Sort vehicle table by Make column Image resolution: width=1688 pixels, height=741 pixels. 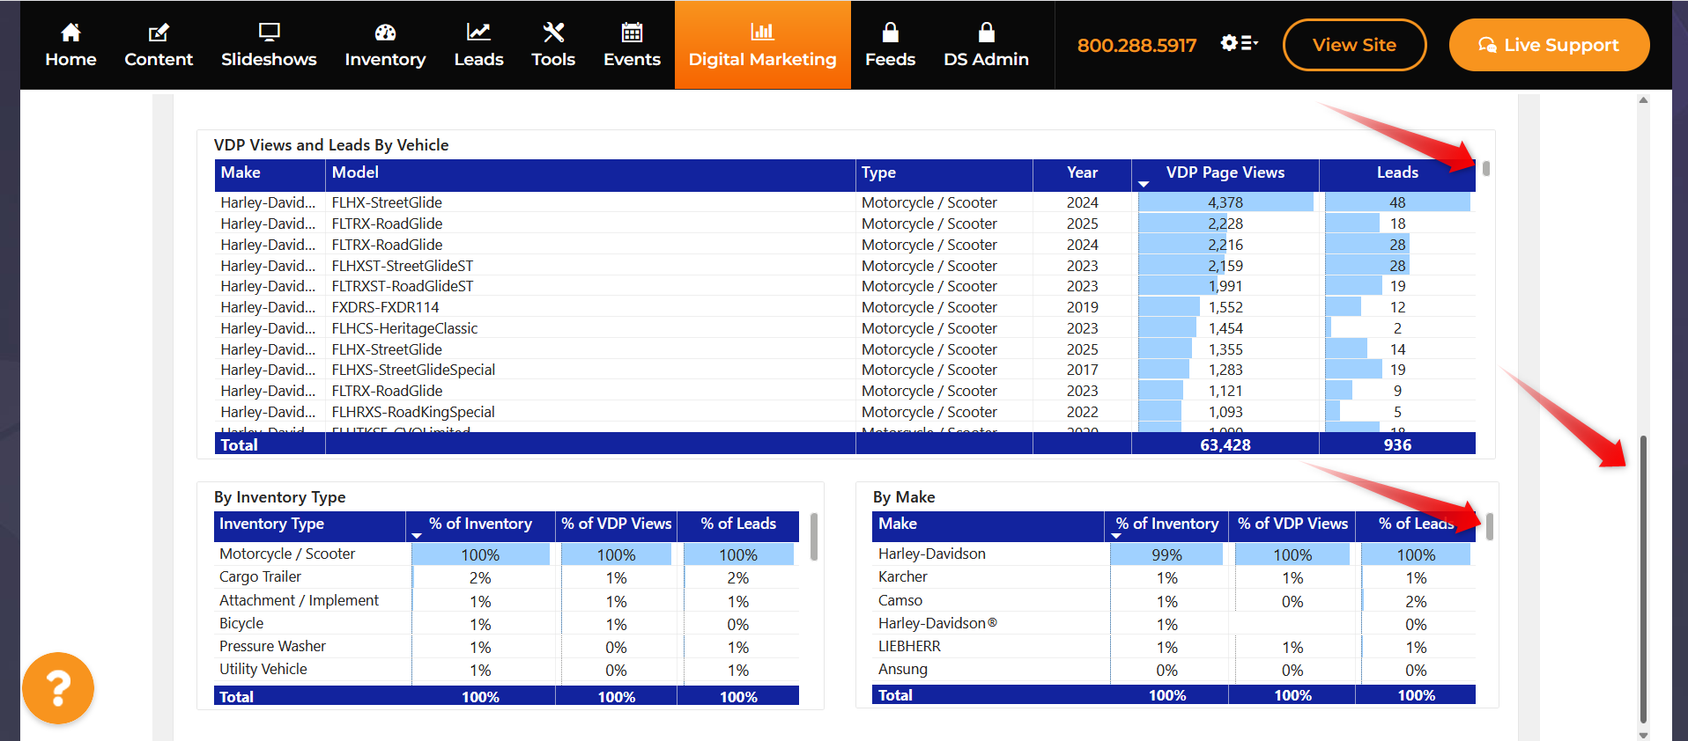(270, 173)
